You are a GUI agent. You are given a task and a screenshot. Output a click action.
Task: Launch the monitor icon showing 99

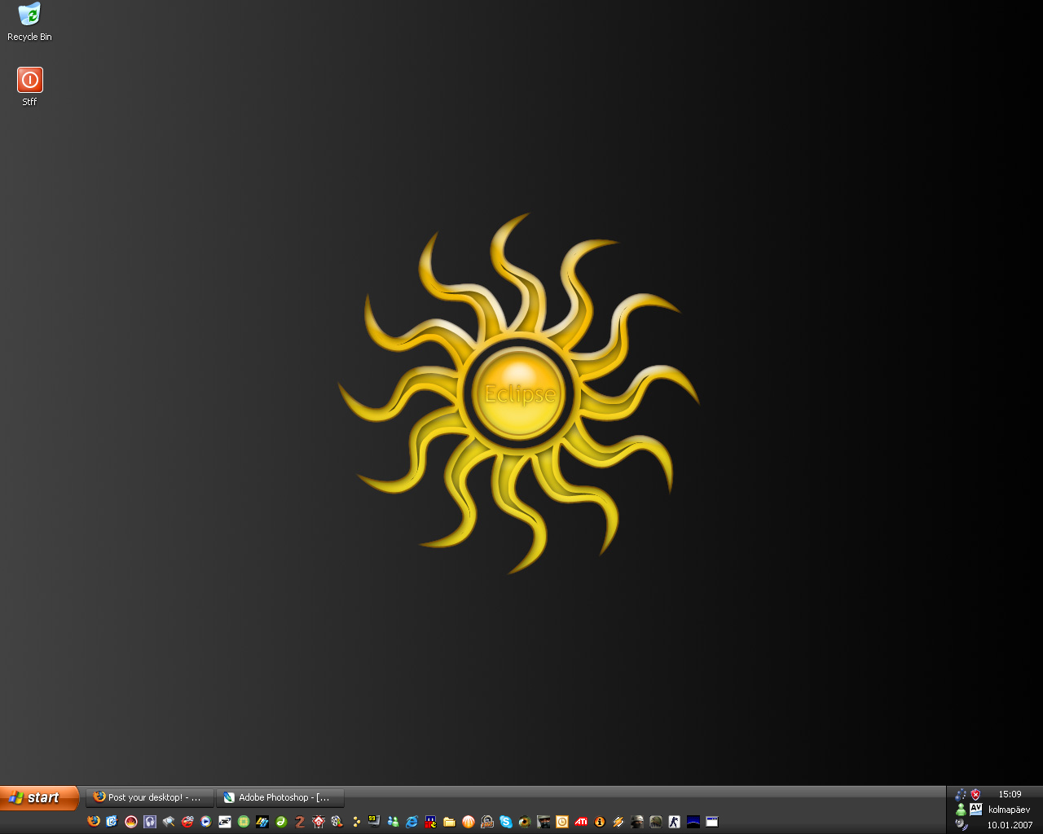[x=375, y=822]
